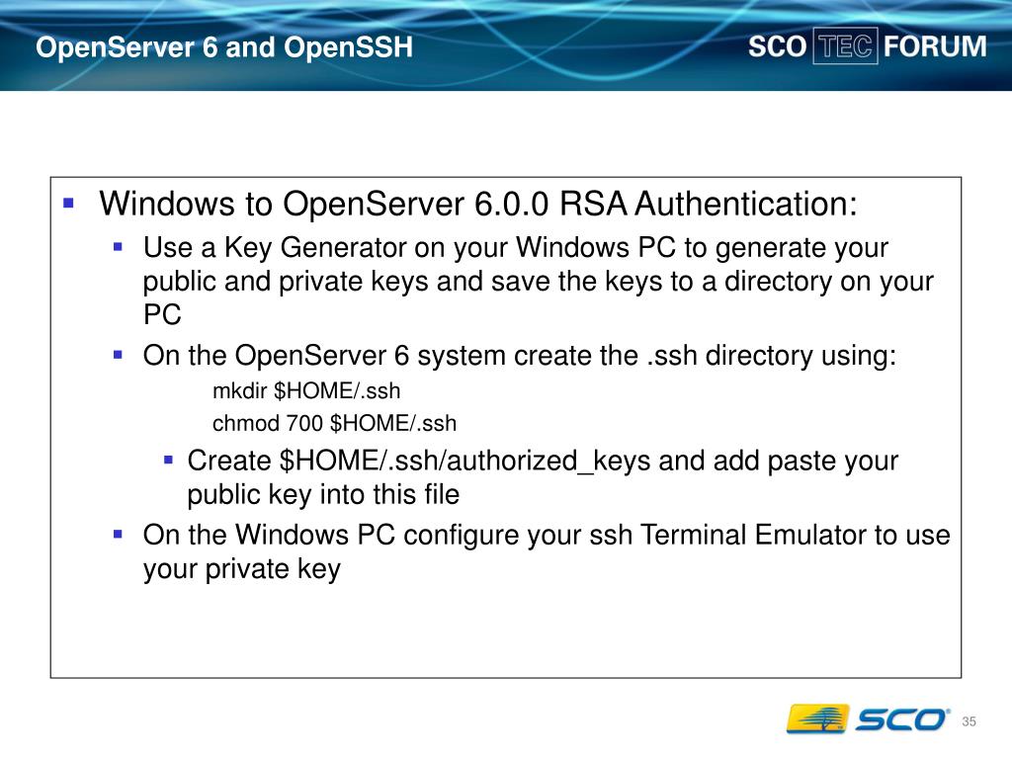Click heading 'Windows to OpenServer 6.0.0 RSA Authentication:'
Viewport: 1012px width, 759px height.
pos(478,204)
